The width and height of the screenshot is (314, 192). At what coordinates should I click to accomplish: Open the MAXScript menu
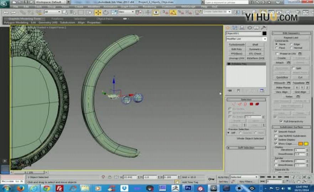[x=189, y=7]
